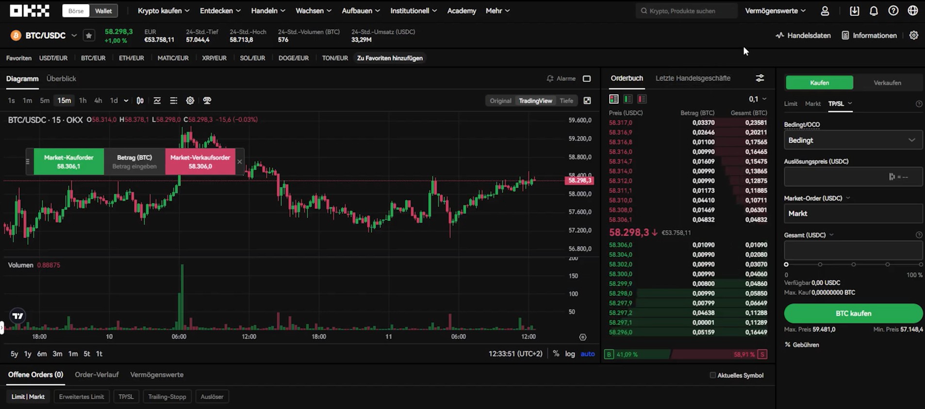925x409 pixels.
Task: Click the OKX logo
Action: coord(30,11)
